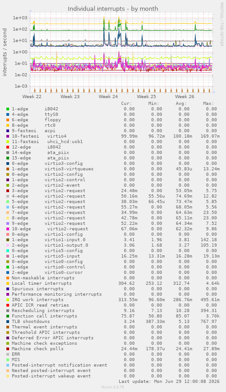226x392 pixels.
Task: Click the yellow-green swatch for uhci_hcd:usb1
Action: (x=8, y=142)
